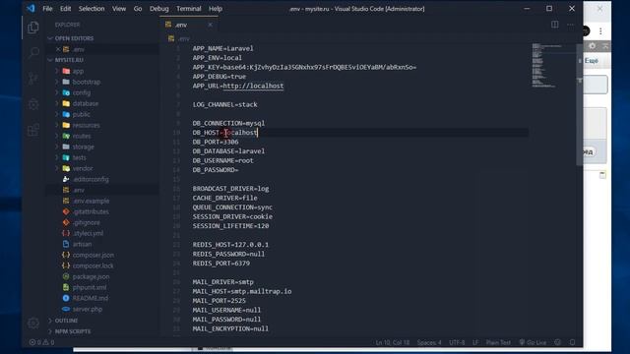
Task: Click the VS Code logo in title bar
Action: click(x=31, y=9)
